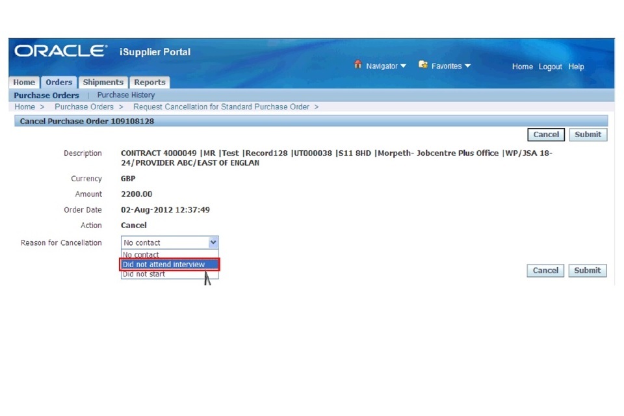Go to the Reports tab
Image resolution: width=624 pixels, height=416 pixels.
[x=149, y=83]
